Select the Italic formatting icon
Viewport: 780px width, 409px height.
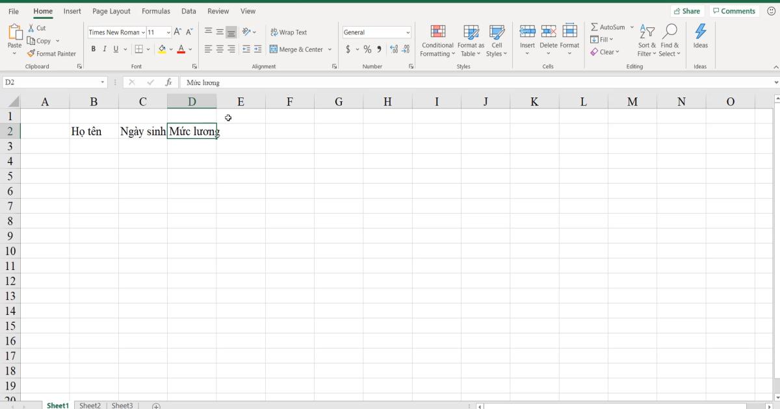coord(105,49)
